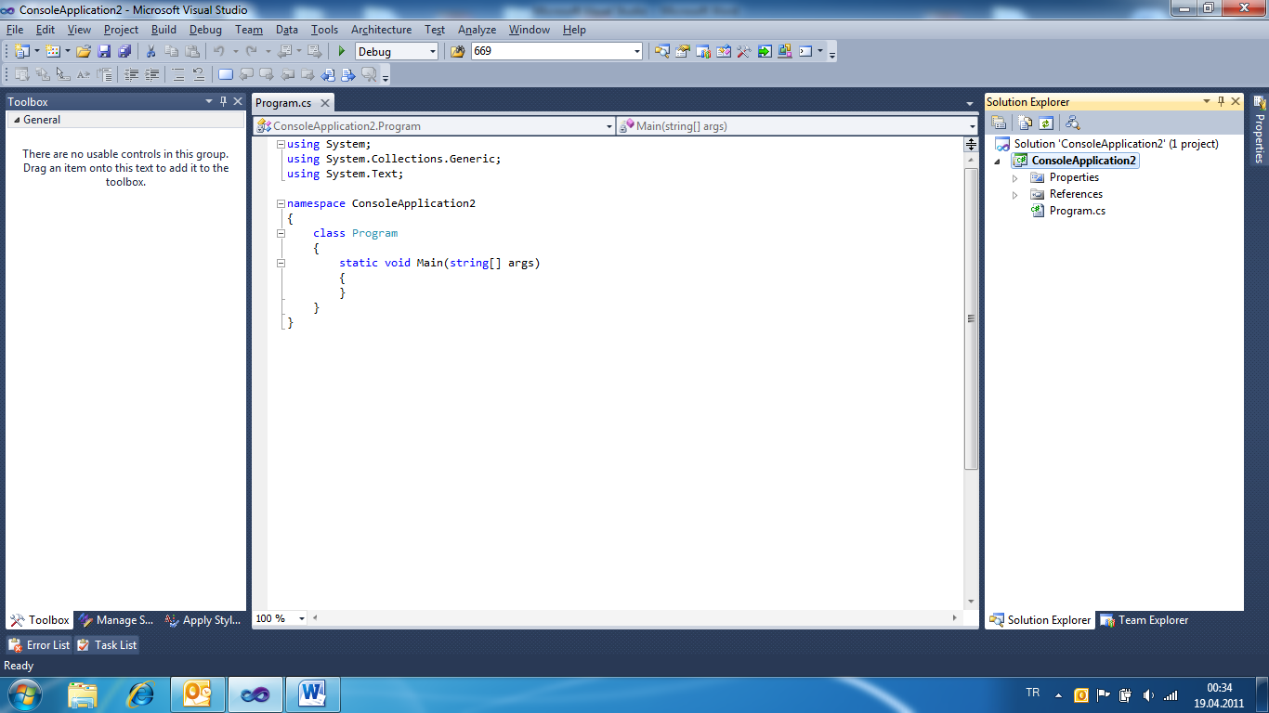Open Microsoft Word from the taskbar
1269x713 pixels.
click(312, 694)
